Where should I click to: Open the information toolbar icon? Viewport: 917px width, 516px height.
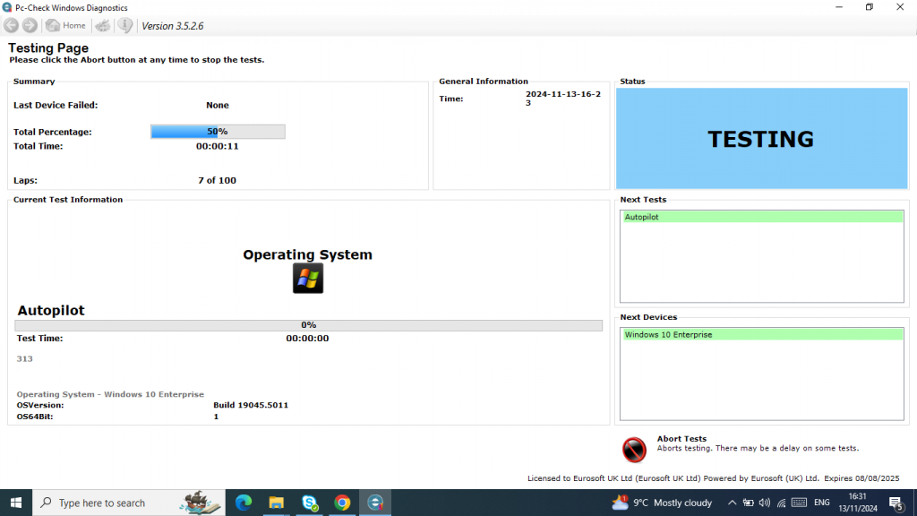124,25
